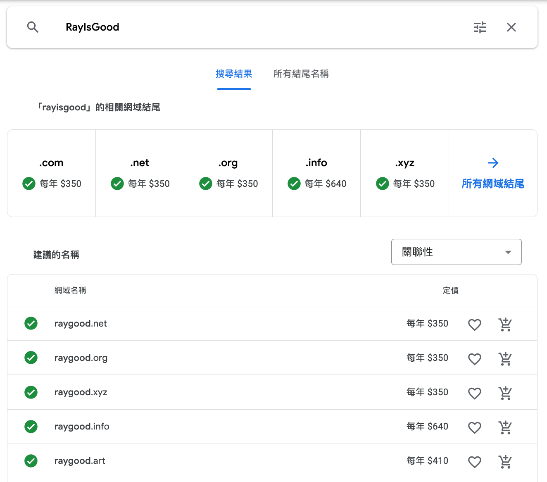Click the search magnifier icon
The width and height of the screenshot is (547, 482).
click(x=33, y=27)
